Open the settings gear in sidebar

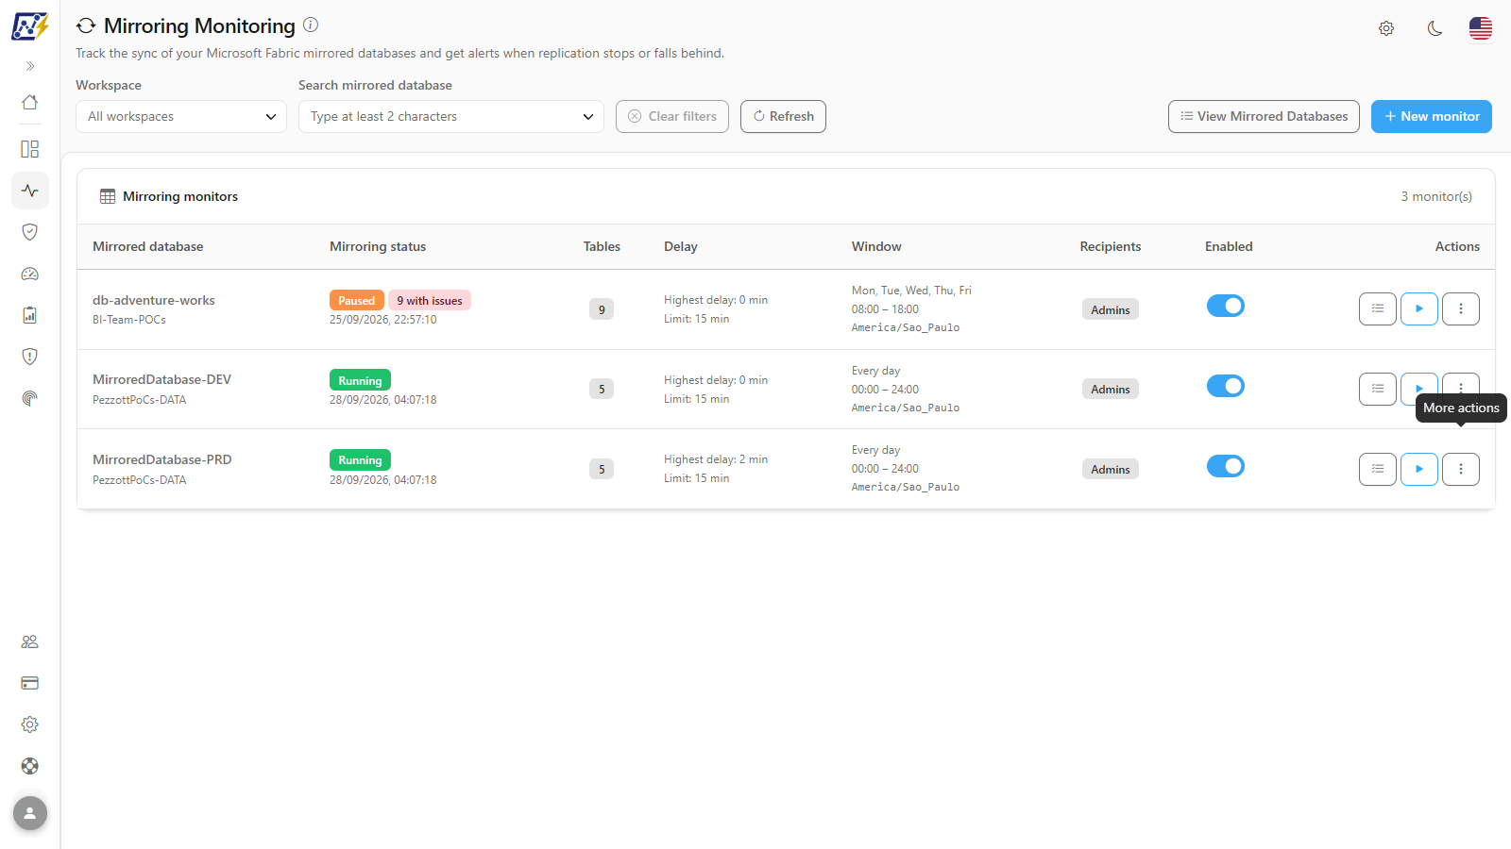point(30,724)
